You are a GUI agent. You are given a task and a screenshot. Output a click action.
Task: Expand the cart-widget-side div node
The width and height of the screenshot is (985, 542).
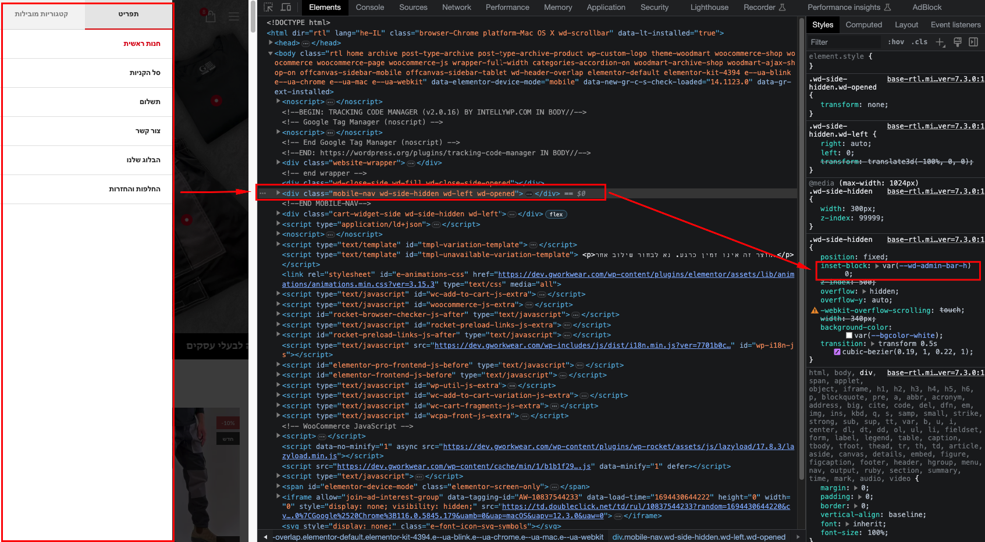click(x=278, y=214)
